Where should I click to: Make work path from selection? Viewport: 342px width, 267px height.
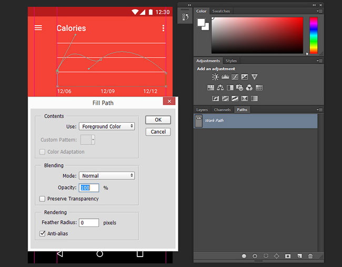tap(277, 256)
